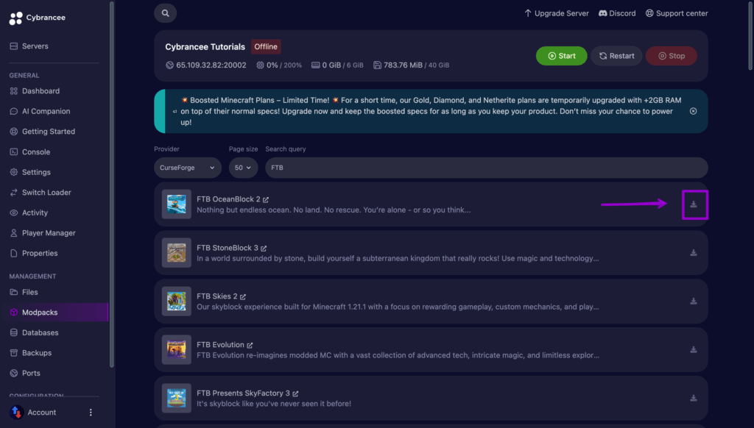The width and height of the screenshot is (754, 428).
Task: Open the Account three-dot options menu
Action: click(91, 413)
